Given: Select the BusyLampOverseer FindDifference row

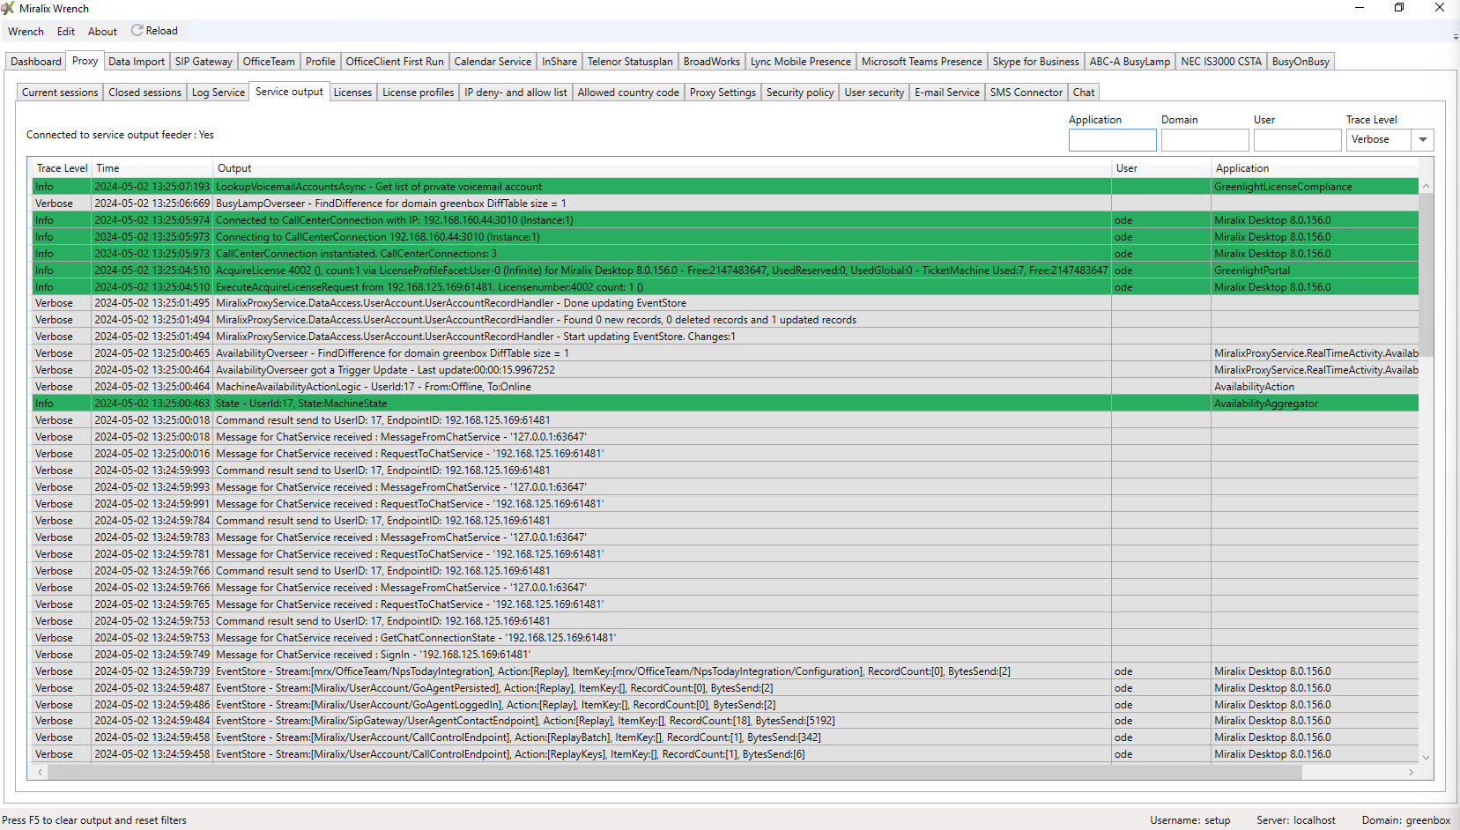Looking at the screenshot, I should 725,204.
